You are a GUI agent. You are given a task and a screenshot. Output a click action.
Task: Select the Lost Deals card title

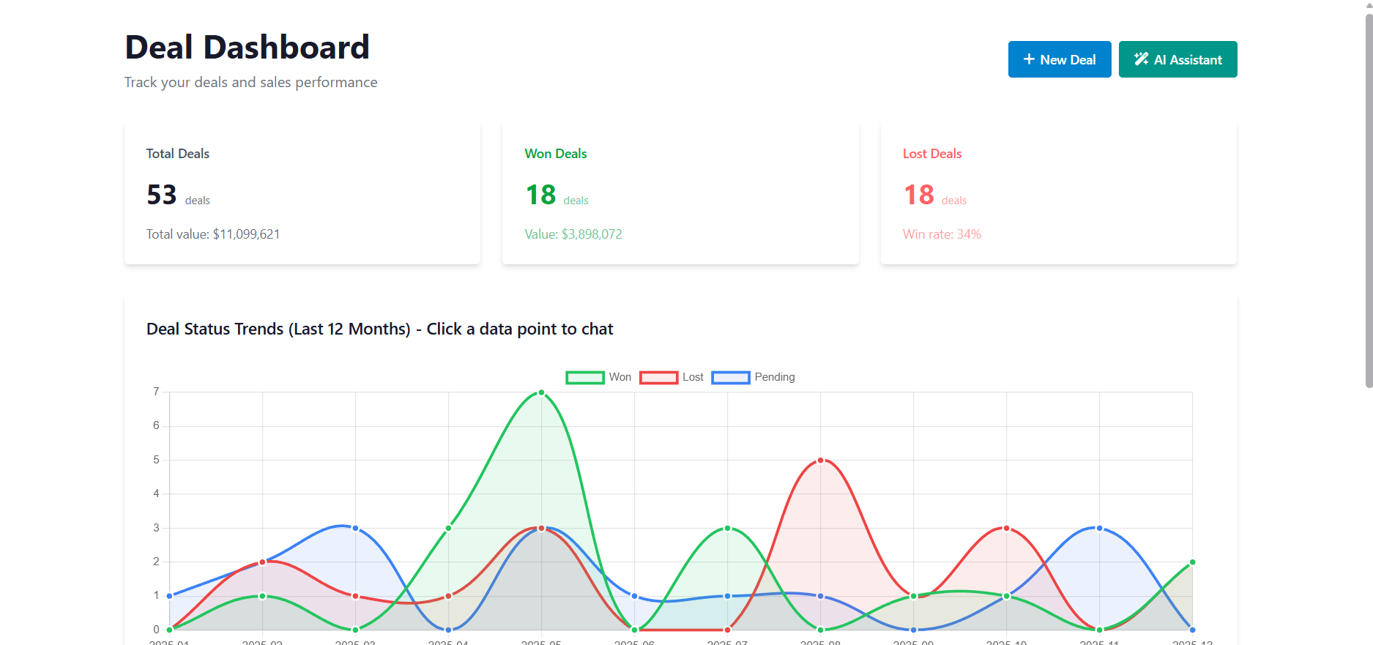(932, 154)
